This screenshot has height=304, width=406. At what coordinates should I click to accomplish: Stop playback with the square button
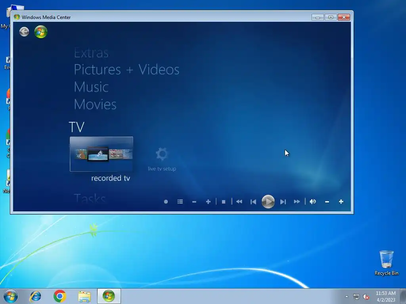(x=224, y=201)
